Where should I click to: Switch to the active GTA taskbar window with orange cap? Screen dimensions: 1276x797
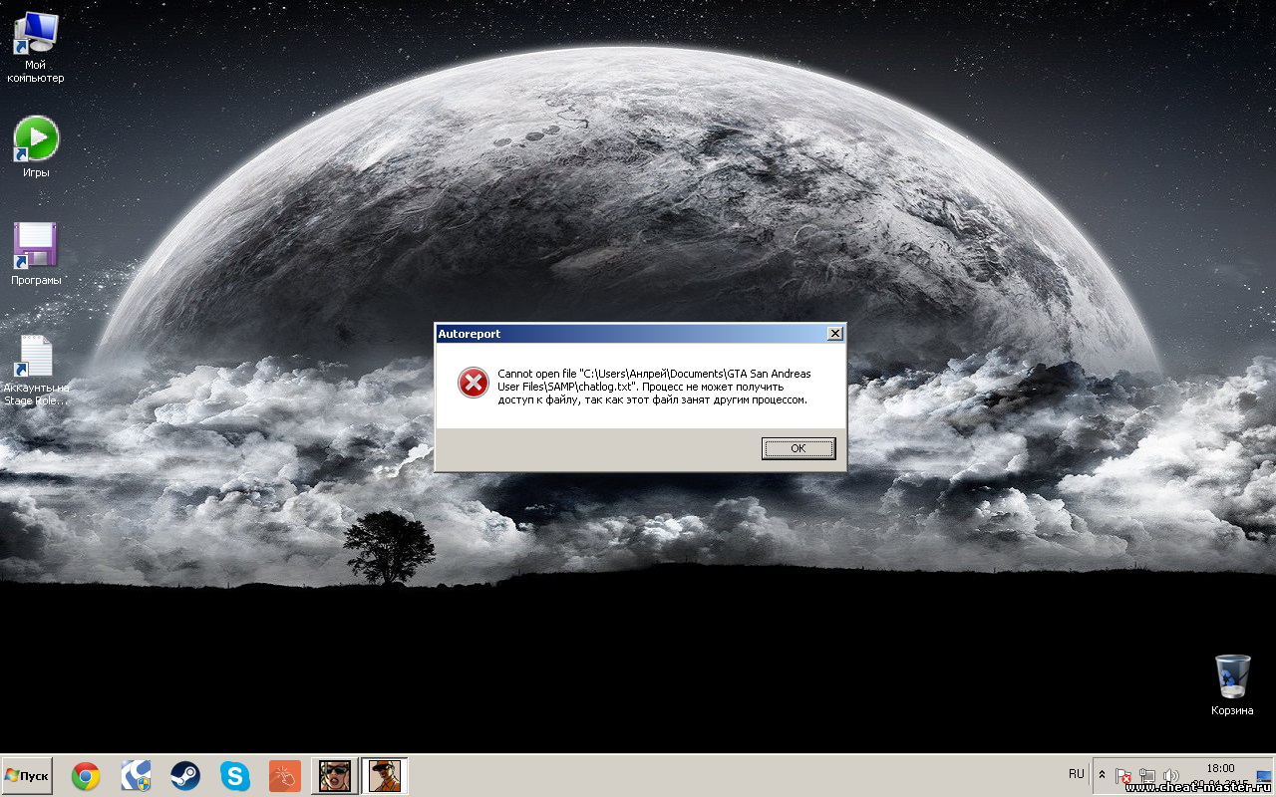tap(384, 776)
